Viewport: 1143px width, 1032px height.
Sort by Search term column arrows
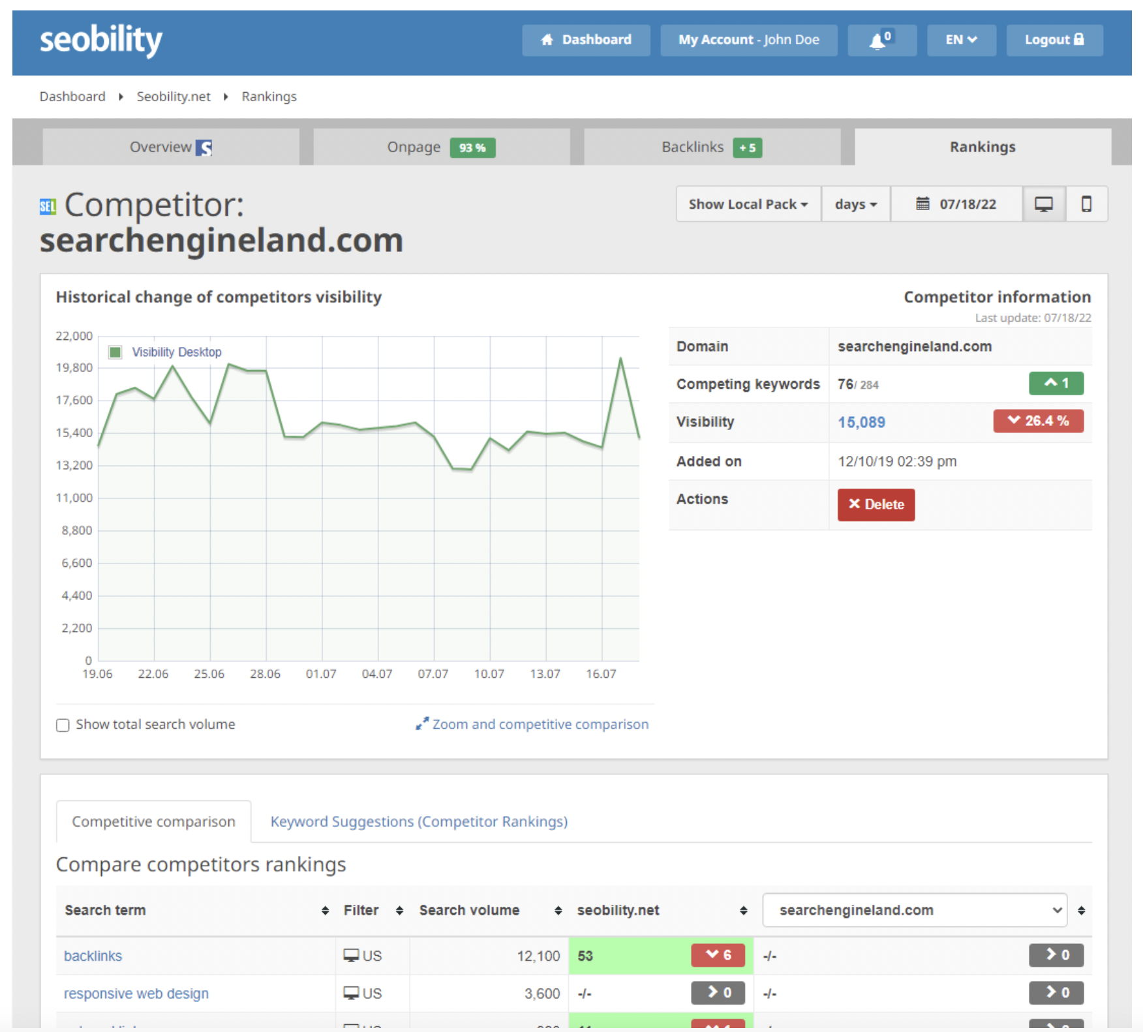[325, 911]
